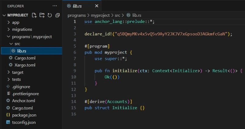This screenshot has height=129, width=245.
Task: Open the package.json file
Action: point(24,115)
